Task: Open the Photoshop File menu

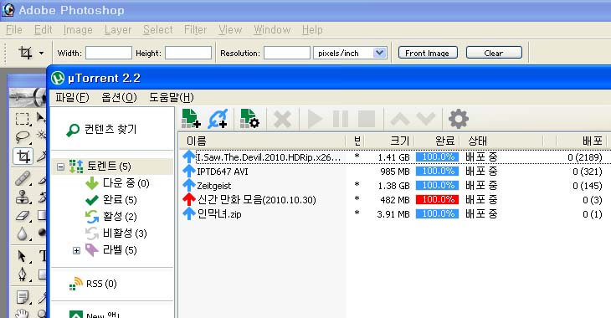Action: 14,29
